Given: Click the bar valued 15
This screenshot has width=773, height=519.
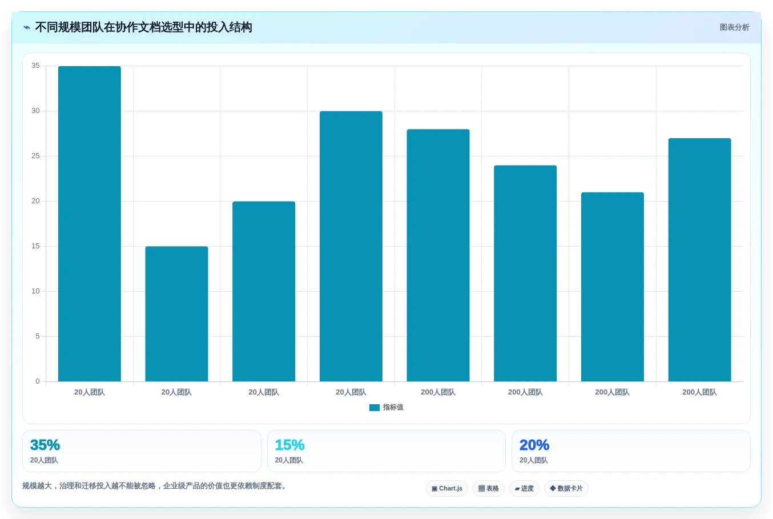Looking at the screenshot, I should pyautogui.click(x=176, y=314).
